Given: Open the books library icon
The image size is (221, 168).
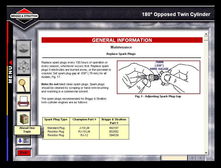Looking at the screenshot, I should [x=24, y=119].
